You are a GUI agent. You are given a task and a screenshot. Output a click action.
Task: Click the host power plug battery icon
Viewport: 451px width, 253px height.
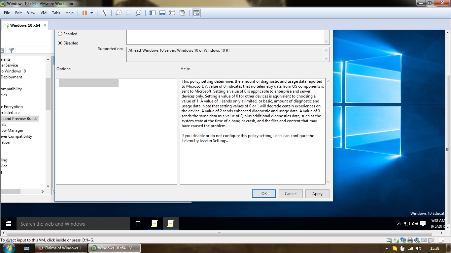[x=403, y=248]
